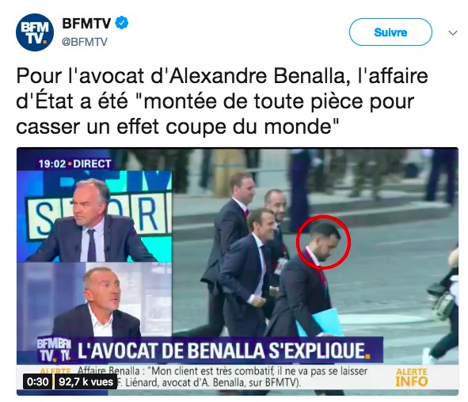Click the bottom studio guest inset
Viewport: 468px width, 402px height.
(x=94, y=300)
